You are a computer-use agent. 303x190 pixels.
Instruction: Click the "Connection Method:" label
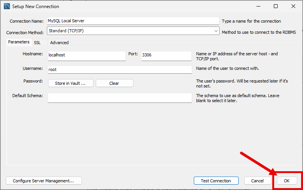(25, 33)
